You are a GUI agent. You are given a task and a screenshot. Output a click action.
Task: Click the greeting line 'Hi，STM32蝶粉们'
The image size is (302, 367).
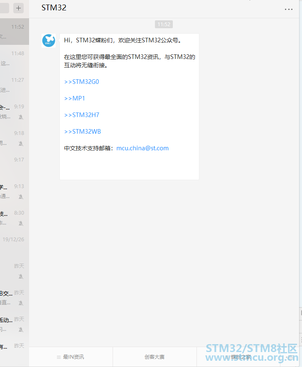tap(123, 40)
